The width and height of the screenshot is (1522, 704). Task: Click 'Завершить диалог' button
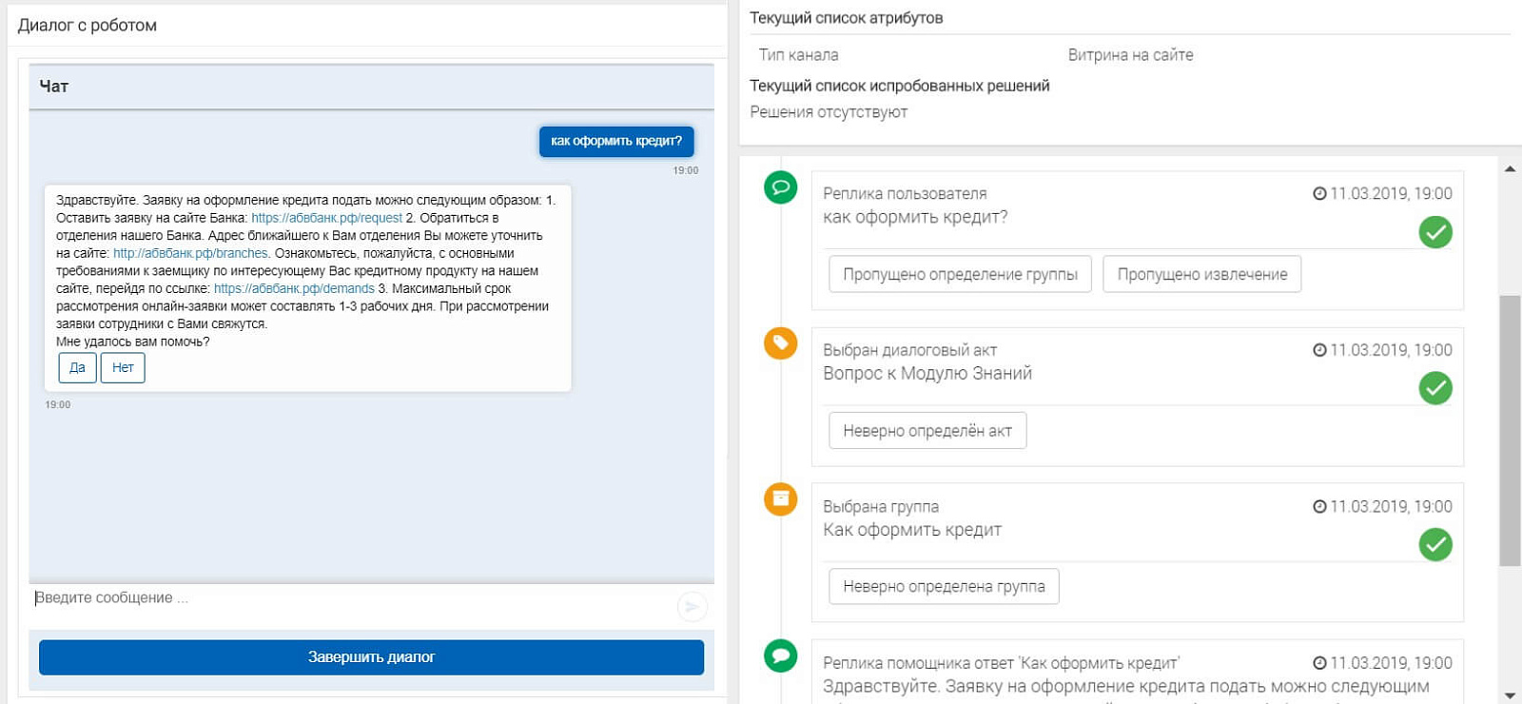371,657
